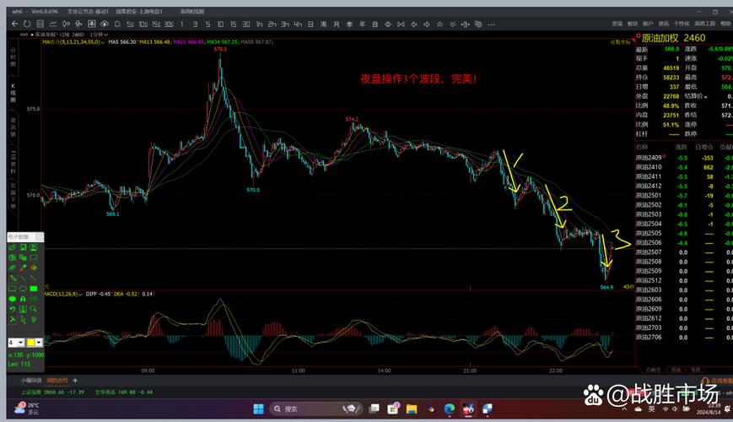Click the taskbar search box
Image resolution: width=733 pixels, height=422 pixels.
click(316, 408)
